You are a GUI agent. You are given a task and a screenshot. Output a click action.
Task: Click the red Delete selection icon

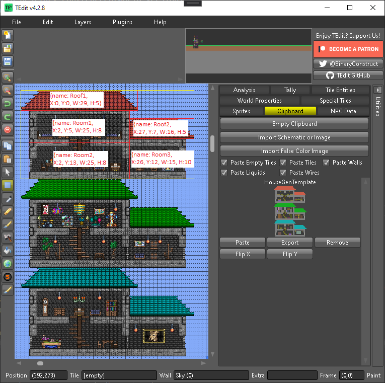tap(8, 130)
